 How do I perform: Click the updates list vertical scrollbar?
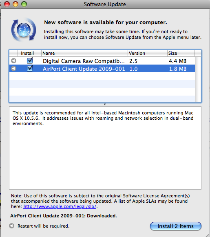(198, 79)
